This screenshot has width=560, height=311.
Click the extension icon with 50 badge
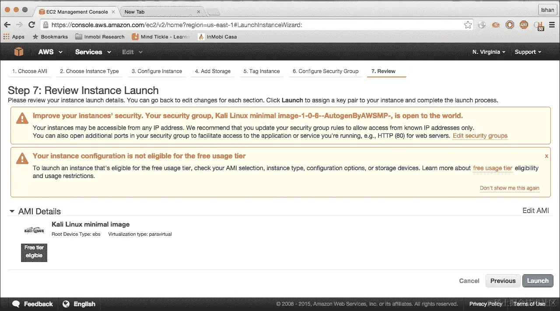539,25
